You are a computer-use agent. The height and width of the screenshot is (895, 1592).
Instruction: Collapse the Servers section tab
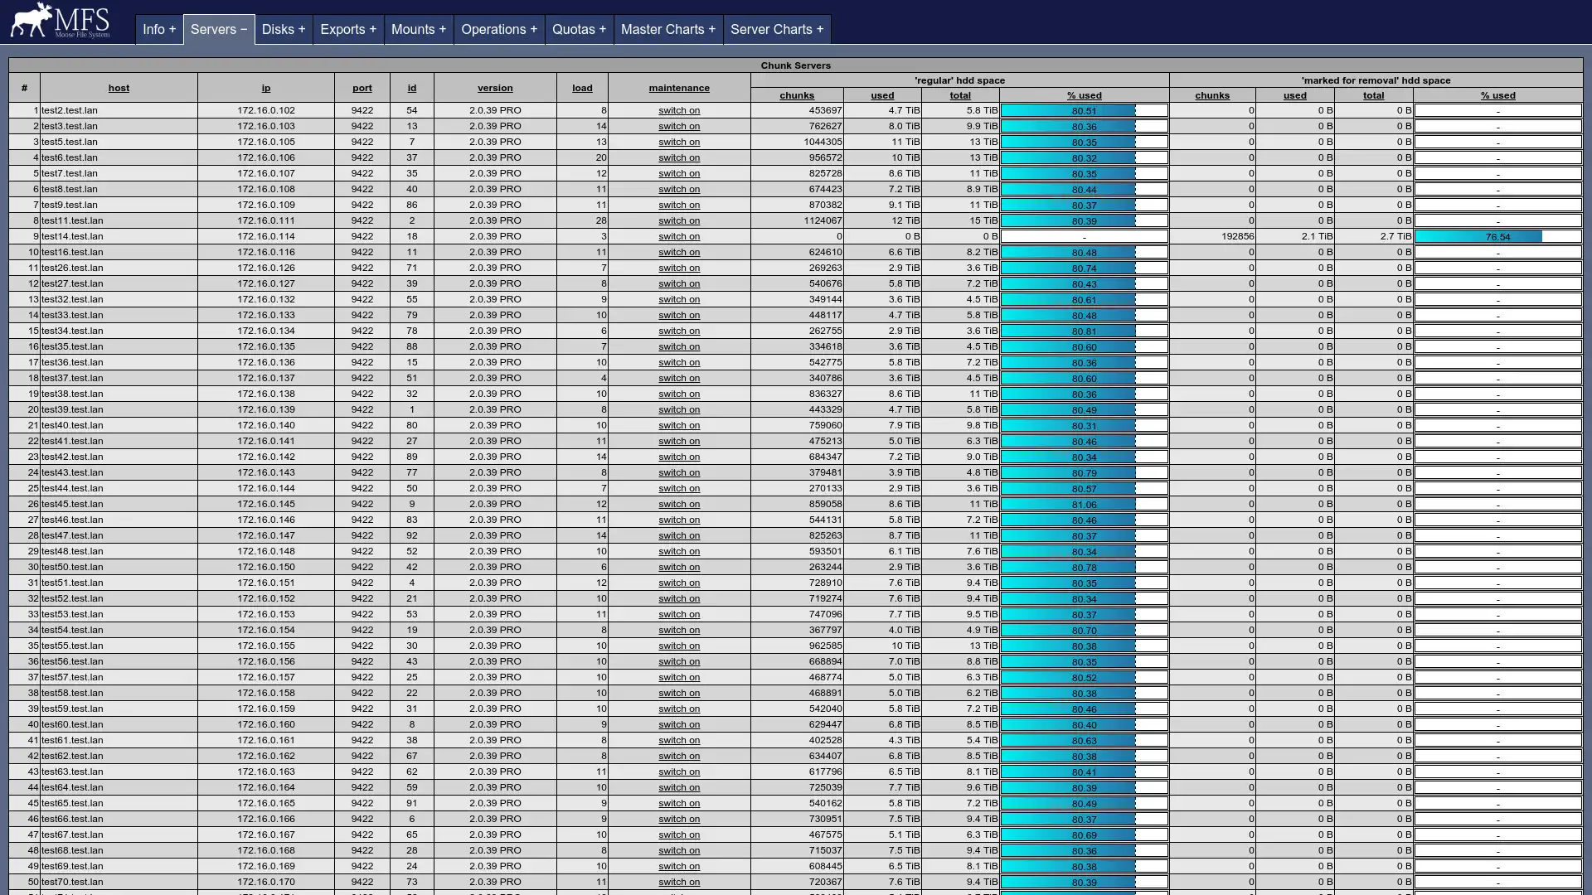tap(218, 29)
